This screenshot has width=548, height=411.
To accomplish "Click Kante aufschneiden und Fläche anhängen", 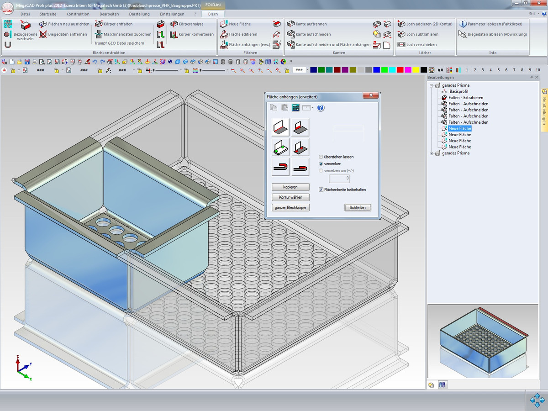I will tap(329, 45).
